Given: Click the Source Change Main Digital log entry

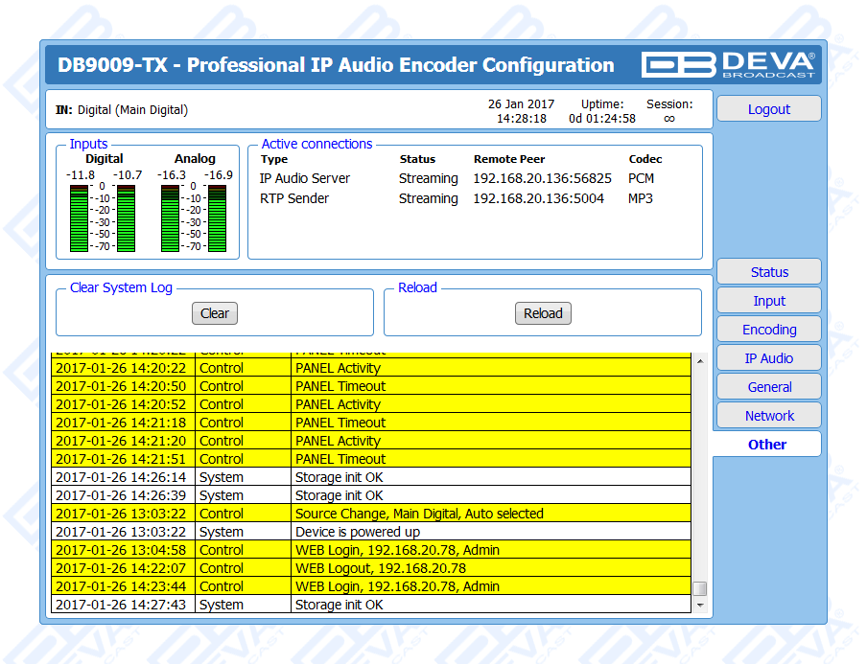Looking at the screenshot, I should (419, 514).
